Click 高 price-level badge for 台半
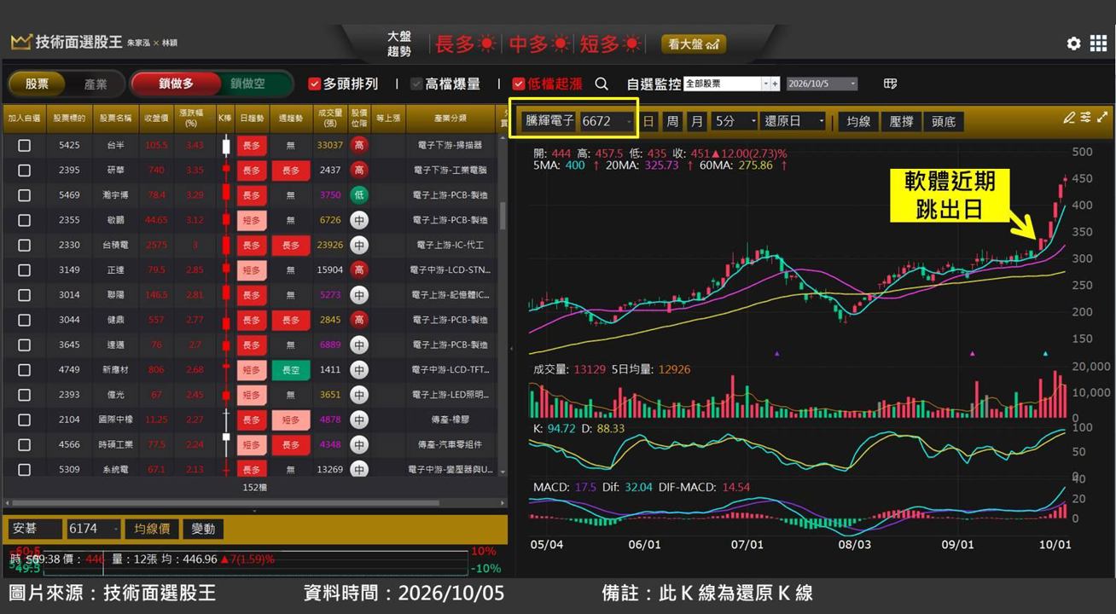The image size is (1116, 614). [359, 145]
